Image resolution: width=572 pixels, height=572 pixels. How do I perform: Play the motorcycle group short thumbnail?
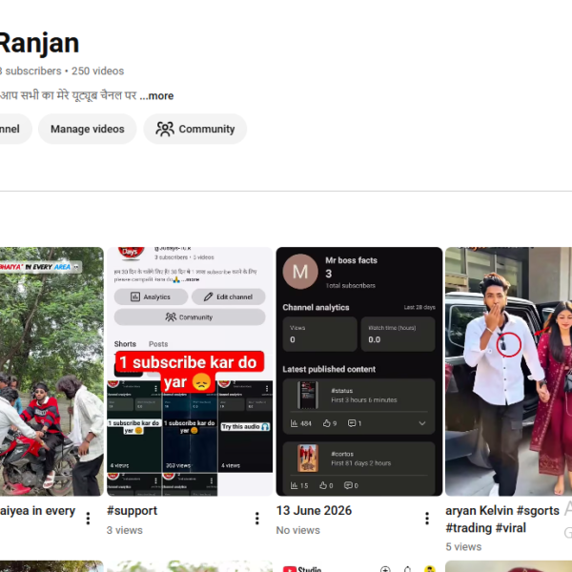51,372
